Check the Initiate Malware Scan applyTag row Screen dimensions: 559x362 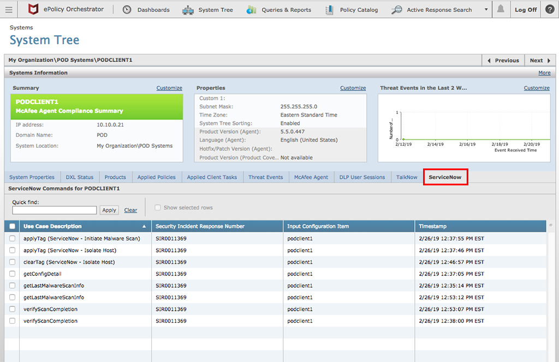tap(12, 238)
